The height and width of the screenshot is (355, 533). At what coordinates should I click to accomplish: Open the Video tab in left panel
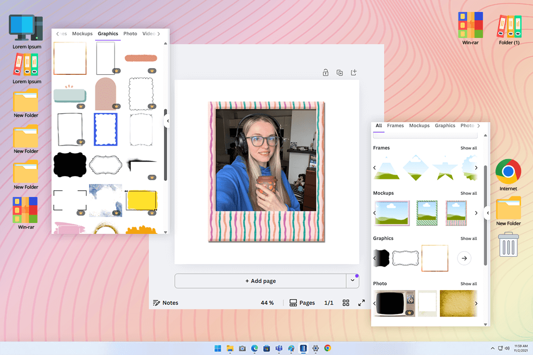point(148,34)
